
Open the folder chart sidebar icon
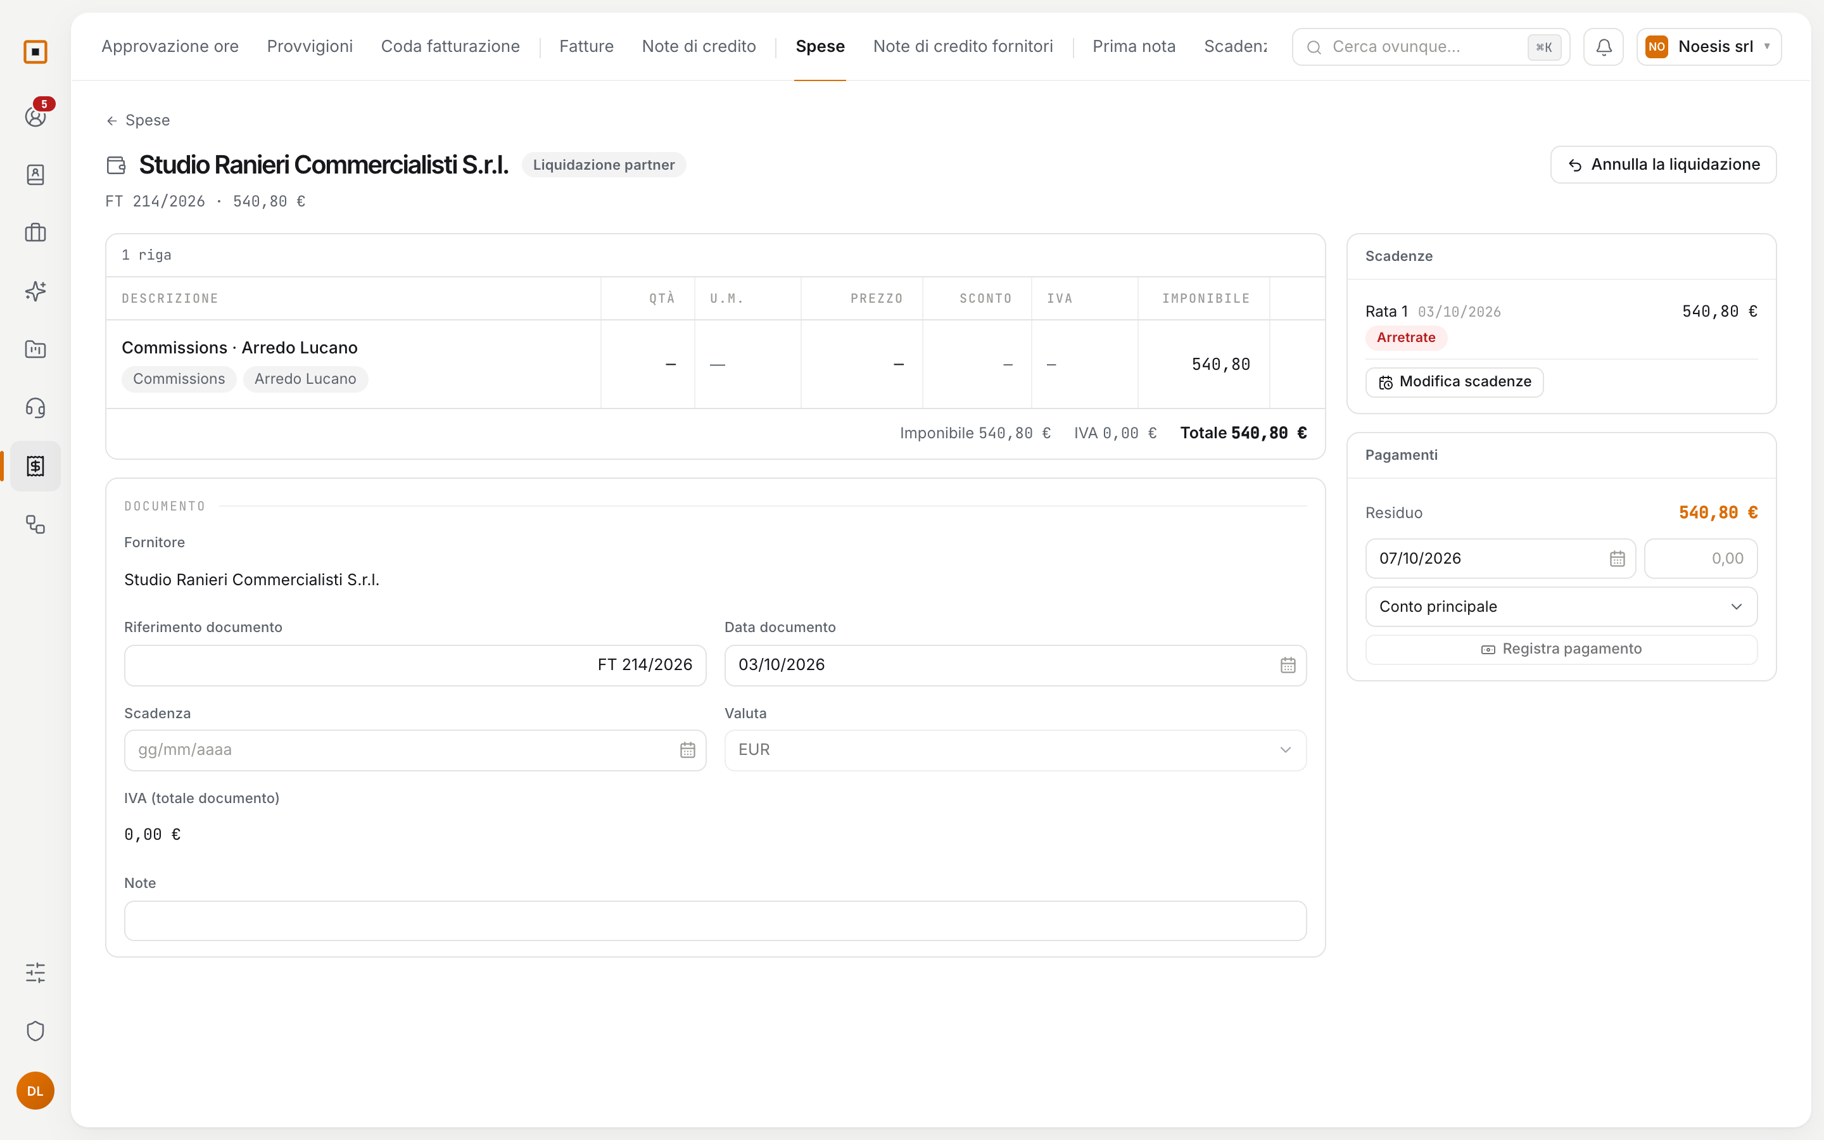pyautogui.click(x=35, y=349)
